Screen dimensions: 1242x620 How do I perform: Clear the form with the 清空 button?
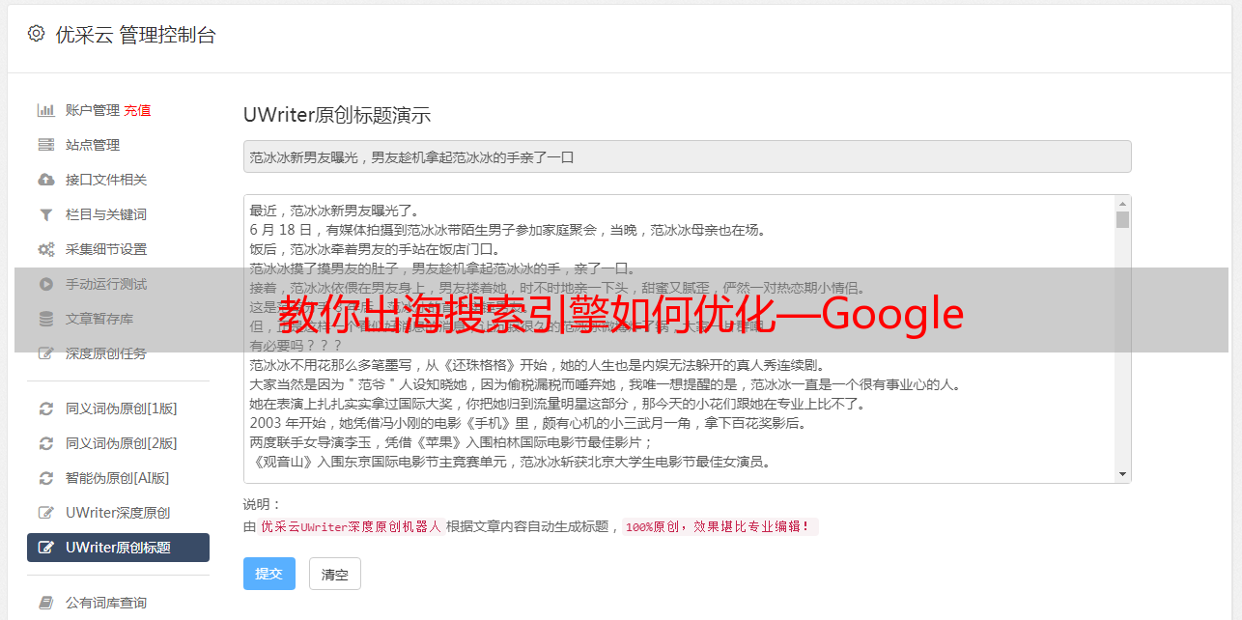(335, 574)
